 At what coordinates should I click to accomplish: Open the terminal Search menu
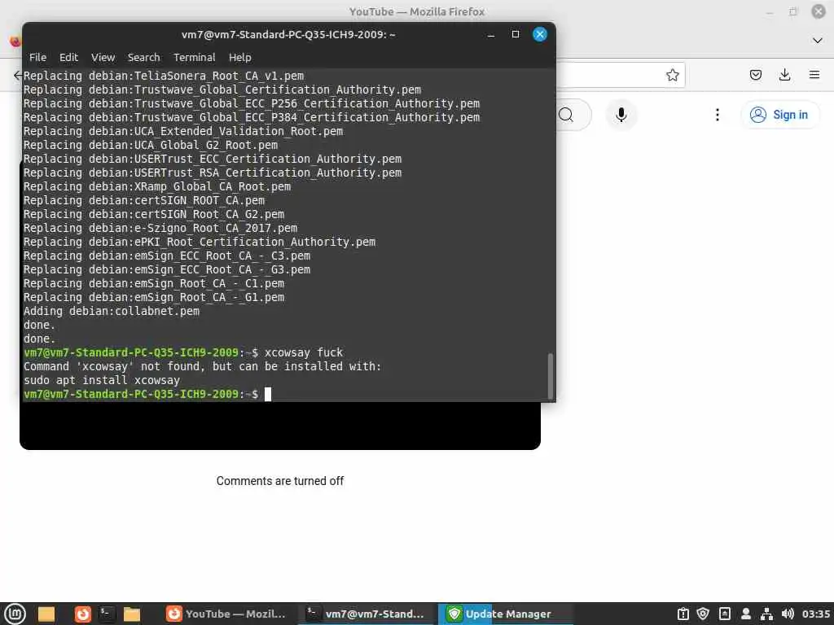143,58
